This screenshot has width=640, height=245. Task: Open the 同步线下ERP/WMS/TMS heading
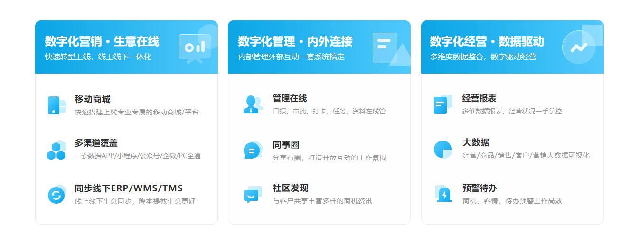[x=129, y=188]
